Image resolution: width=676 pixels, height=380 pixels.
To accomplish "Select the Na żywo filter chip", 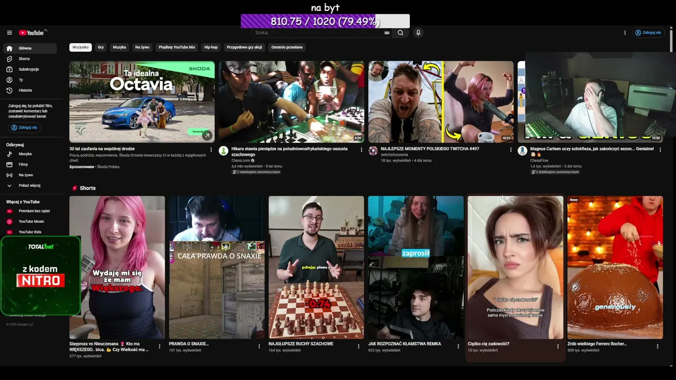I will [x=142, y=47].
